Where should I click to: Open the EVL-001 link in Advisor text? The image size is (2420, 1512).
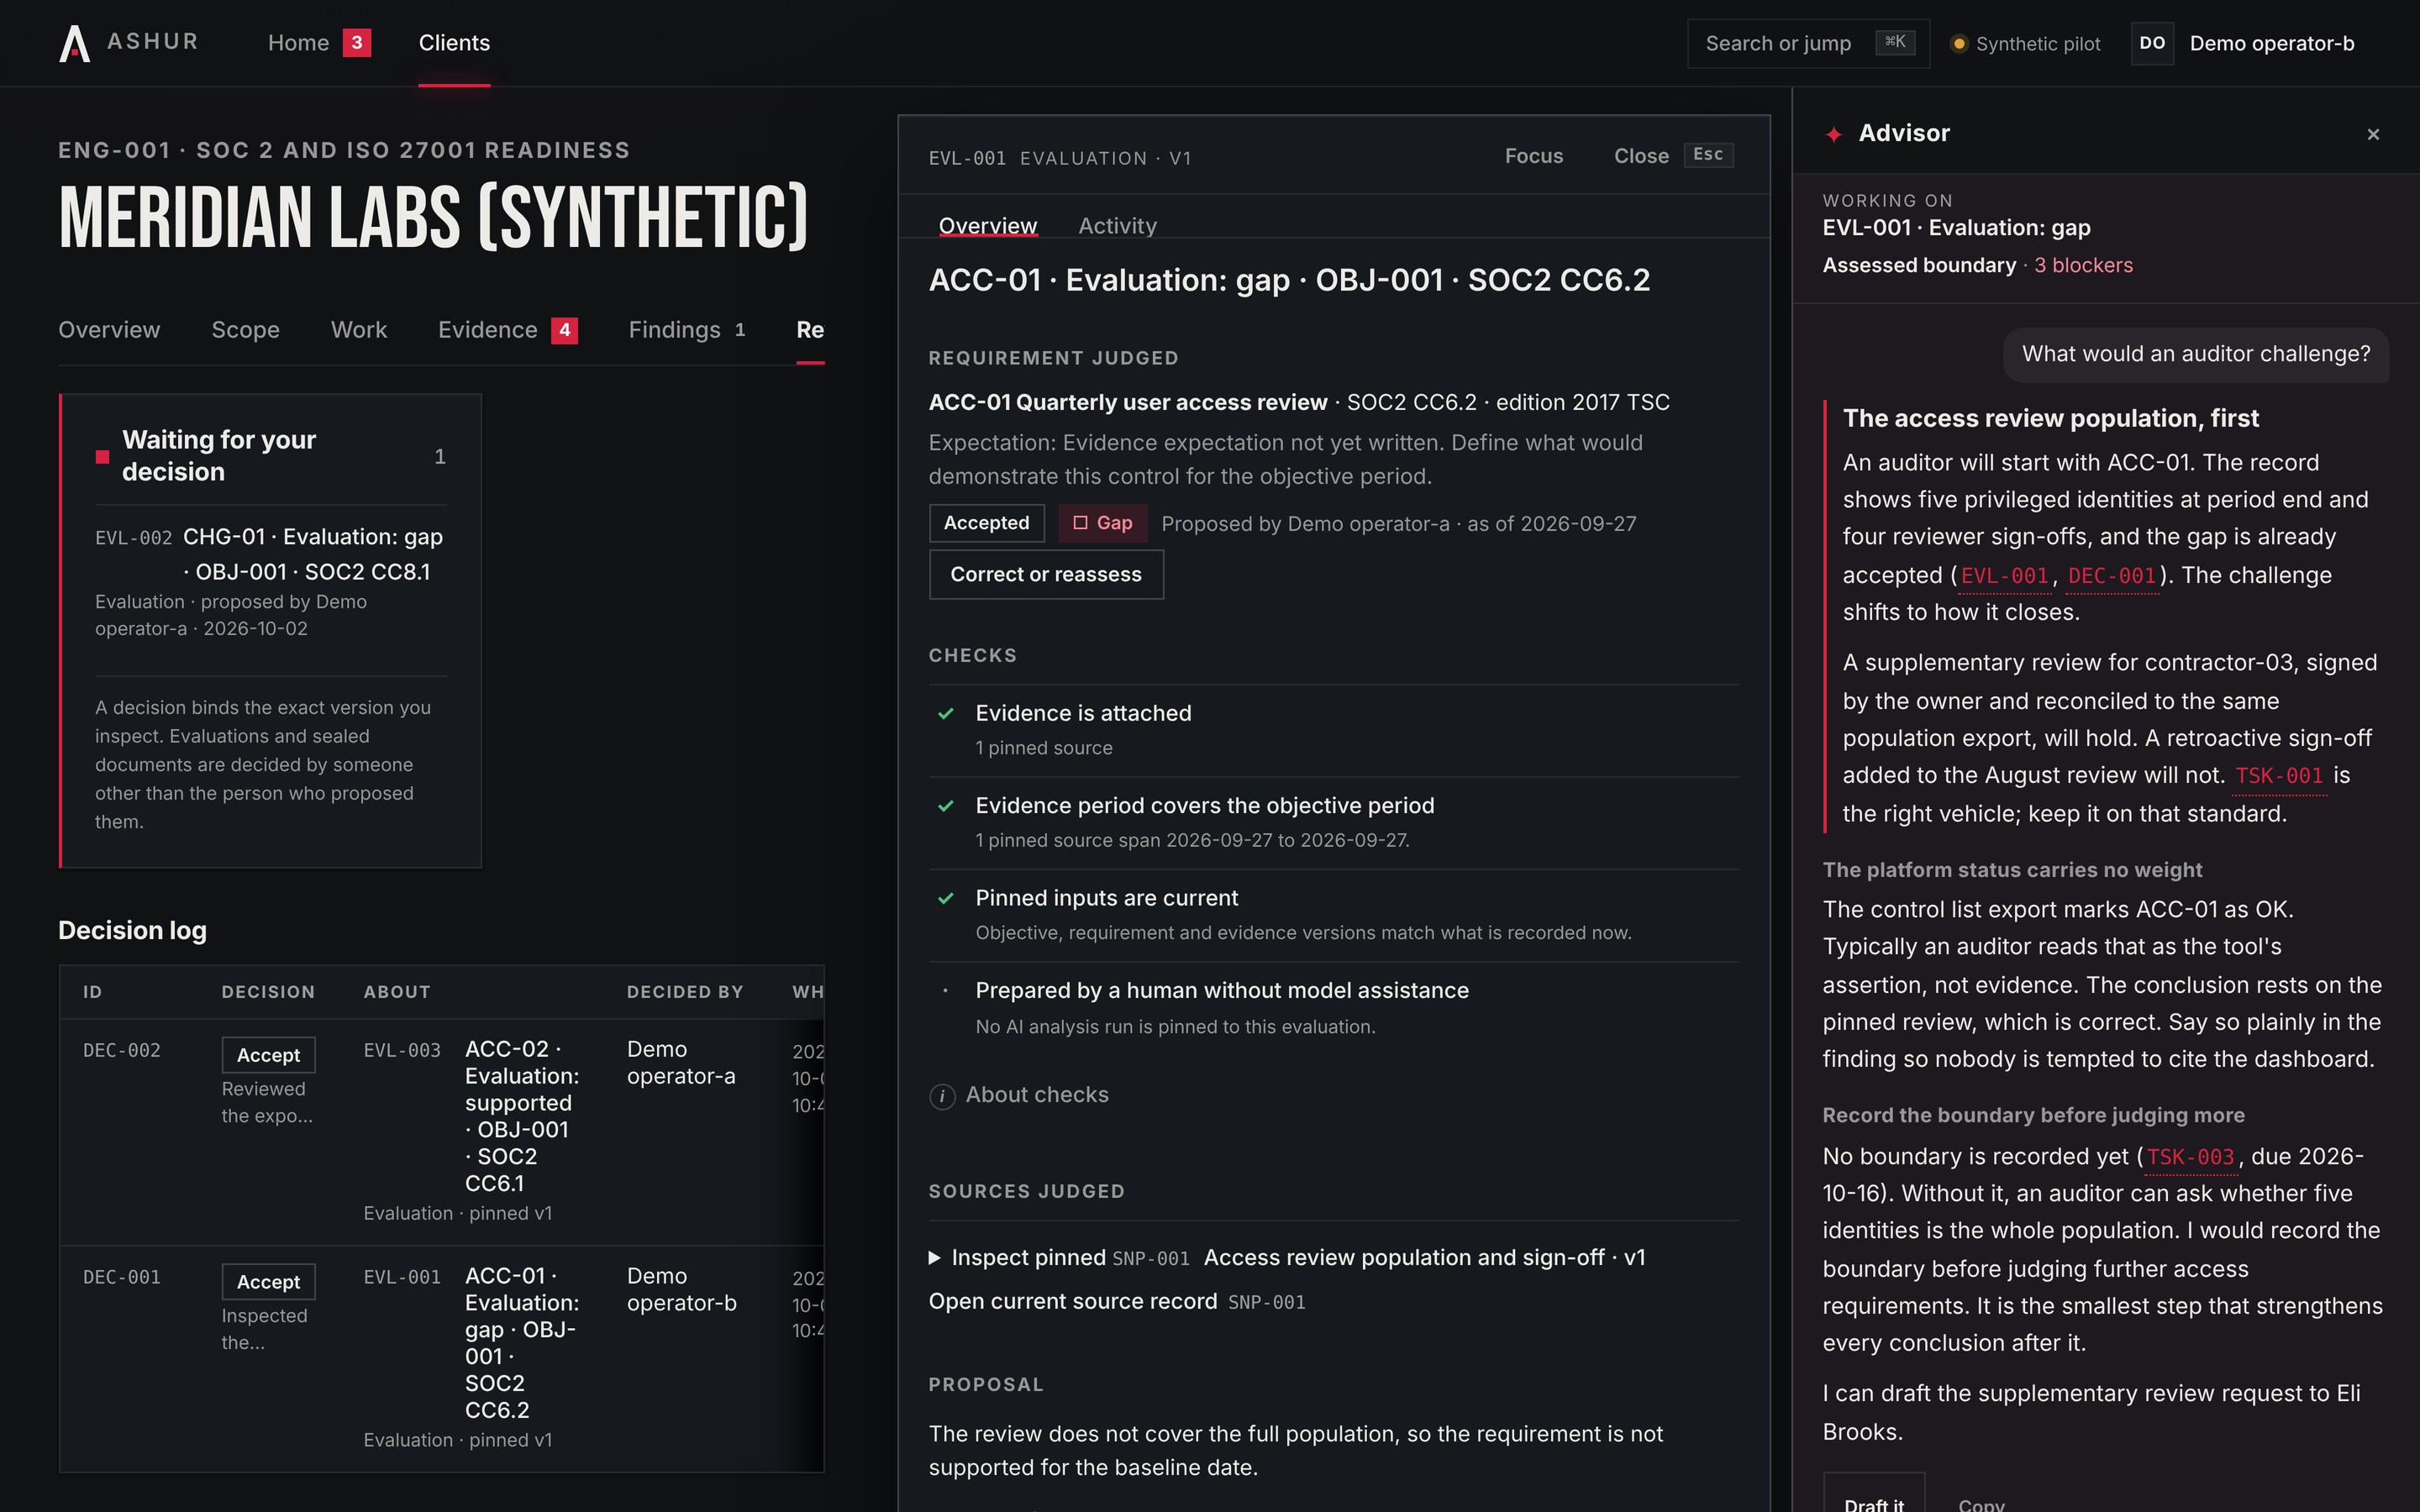pos(2004,576)
